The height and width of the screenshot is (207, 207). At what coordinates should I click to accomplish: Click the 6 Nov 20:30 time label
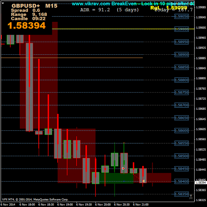(x=122, y=204)
